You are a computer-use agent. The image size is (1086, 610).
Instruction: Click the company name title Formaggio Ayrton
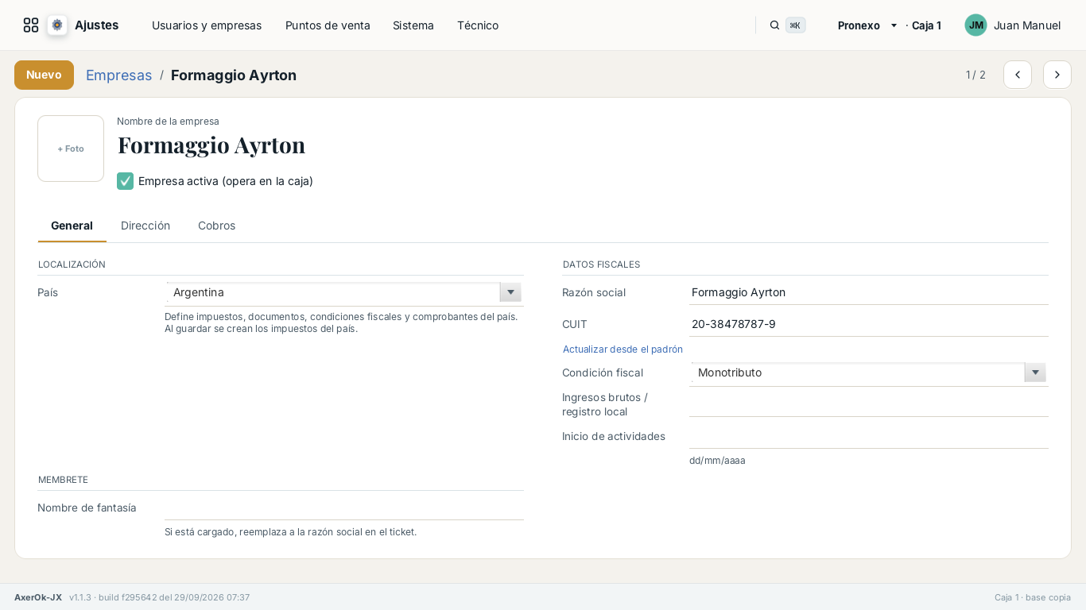coord(211,145)
